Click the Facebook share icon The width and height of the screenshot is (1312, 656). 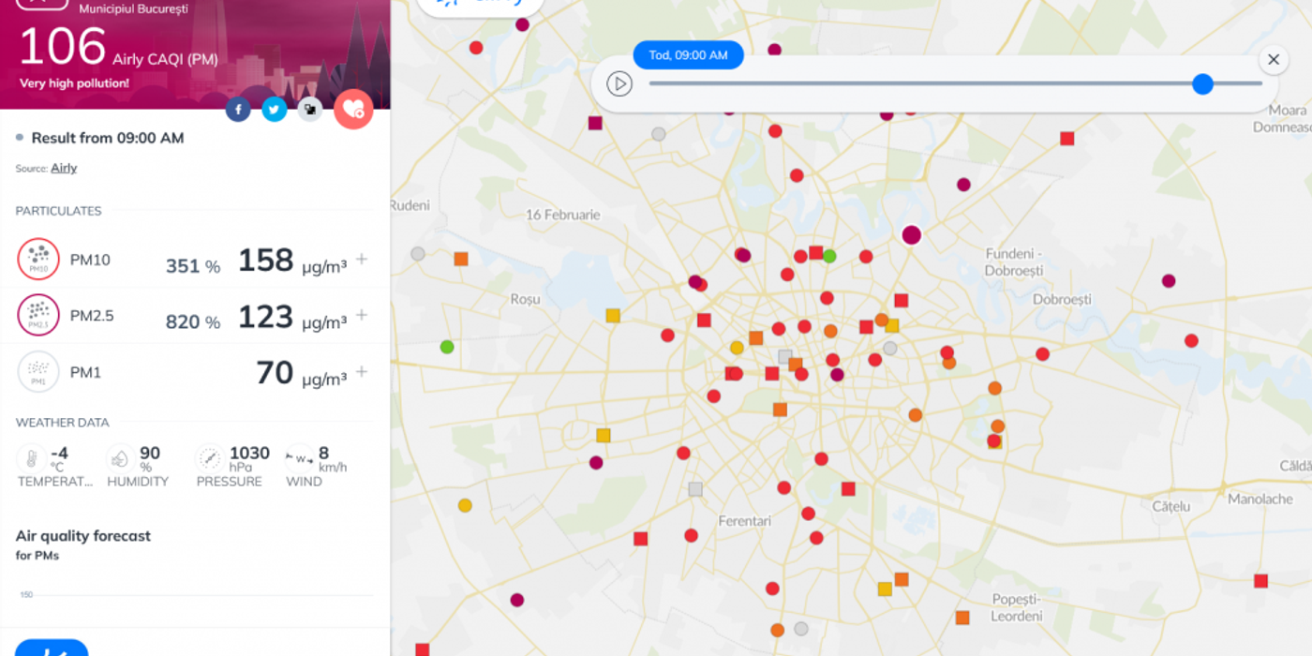(238, 109)
